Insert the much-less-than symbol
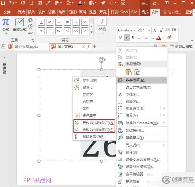The height and width of the screenshot is (187, 195). 76,31
